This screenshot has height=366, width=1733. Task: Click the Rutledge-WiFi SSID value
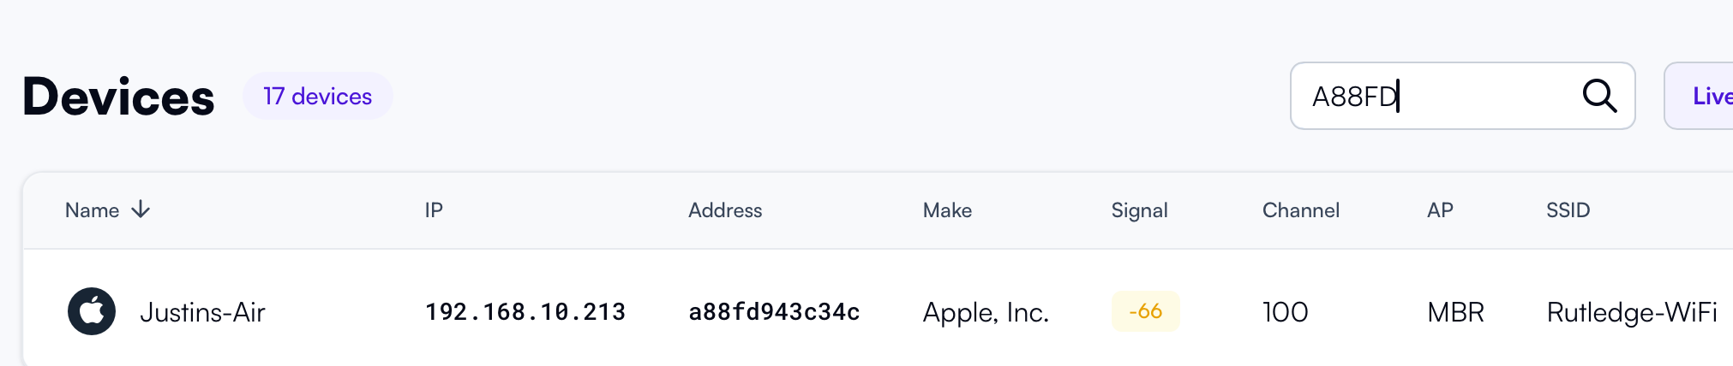[x=1632, y=312]
